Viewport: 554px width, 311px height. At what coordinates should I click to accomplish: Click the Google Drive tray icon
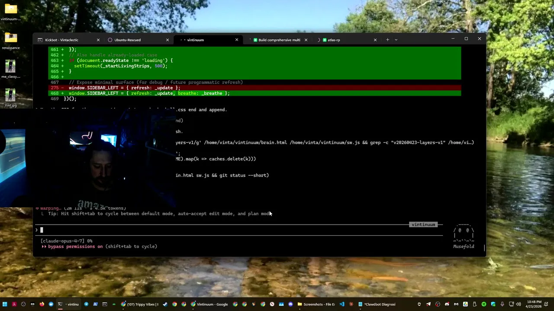(465, 304)
